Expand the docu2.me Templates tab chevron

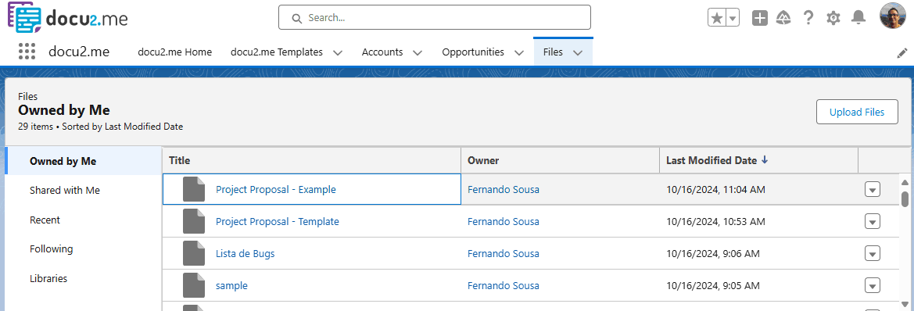coord(338,52)
